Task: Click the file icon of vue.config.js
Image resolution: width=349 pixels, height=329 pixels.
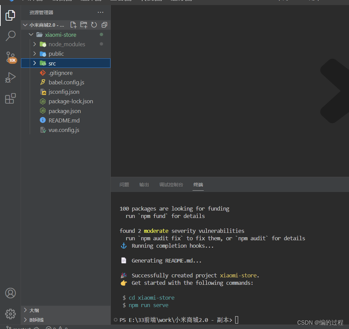Action: pyautogui.click(x=43, y=130)
